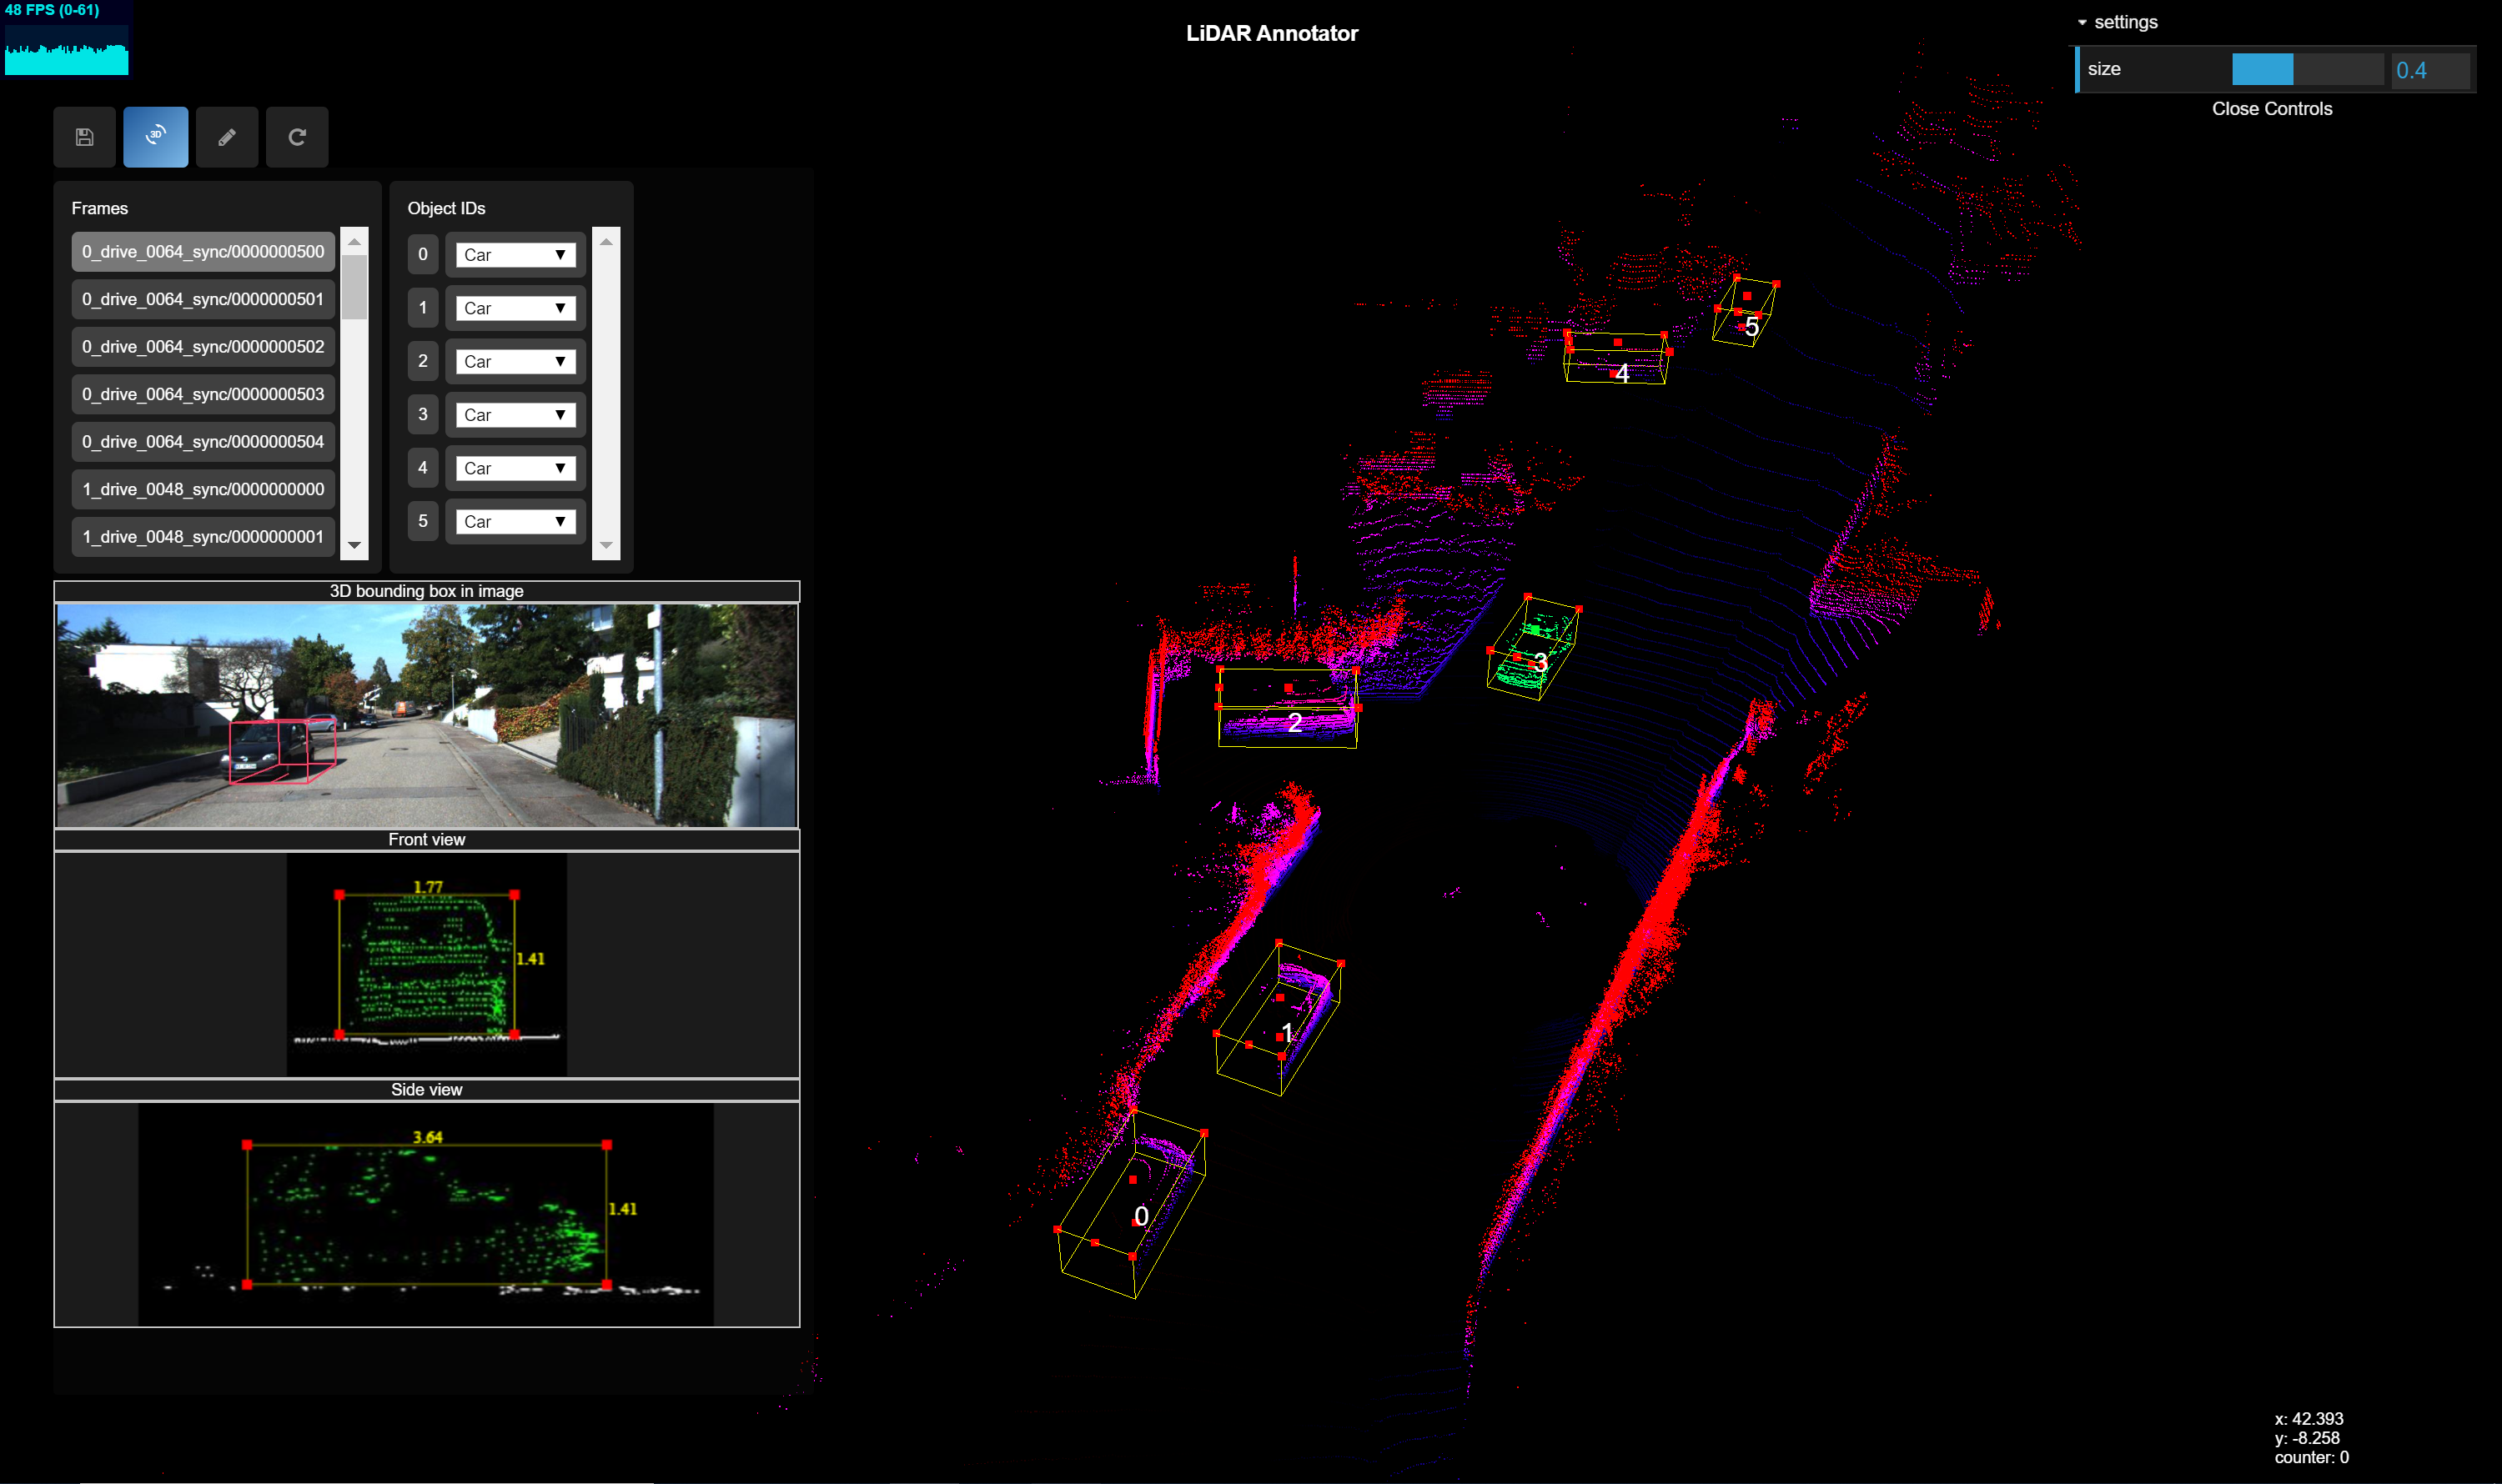
Task: Open class dropdown for object 5
Action: coord(515,522)
